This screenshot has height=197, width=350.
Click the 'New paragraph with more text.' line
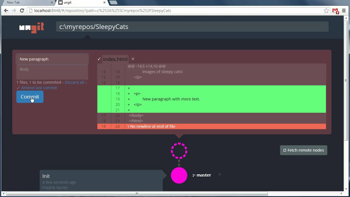pyautogui.click(x=171, y=99)
